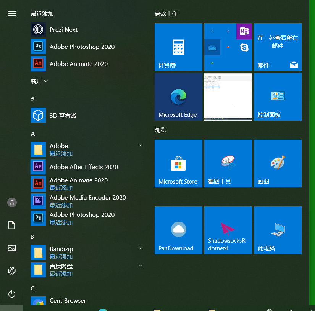This screenshot has width=315, height=311.
Task: Launch Adobe Photoshop 2020 from recently added
Action: click(x=82, y=47)
